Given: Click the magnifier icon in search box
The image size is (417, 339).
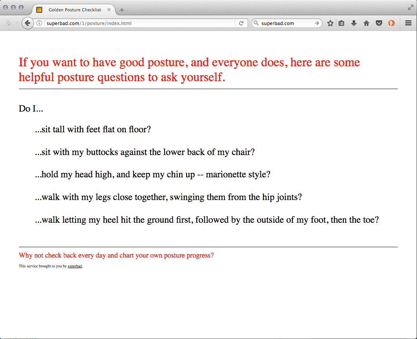Looking at the screenshot, I should pyautogui.click(x=256, y=23).
